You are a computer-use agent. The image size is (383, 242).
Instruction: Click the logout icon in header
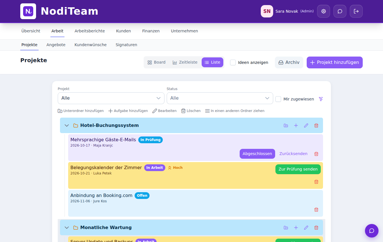click(x=356, y=11)
